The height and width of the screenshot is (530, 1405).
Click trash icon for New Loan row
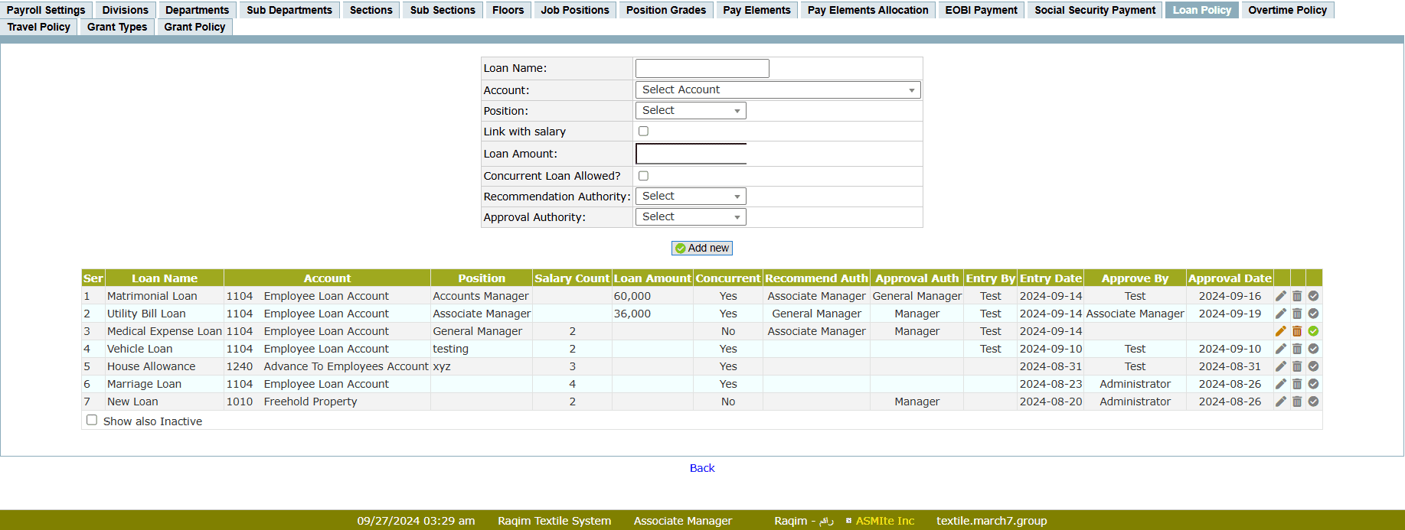pos(1297,402)
